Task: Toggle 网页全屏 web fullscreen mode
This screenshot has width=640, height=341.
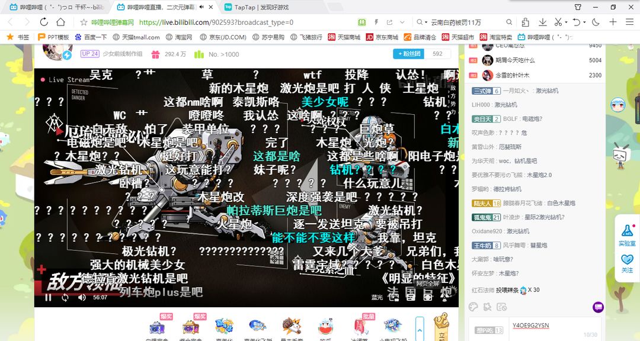Action: pos(428,296)
